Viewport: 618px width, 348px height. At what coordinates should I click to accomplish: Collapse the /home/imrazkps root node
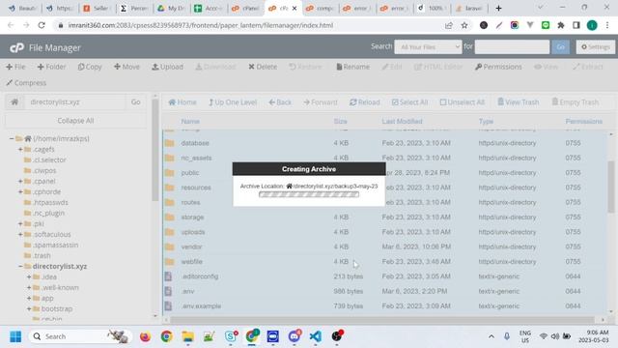12,138
